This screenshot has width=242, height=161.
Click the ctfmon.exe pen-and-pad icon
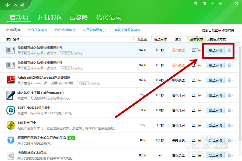(x=11, y=95)
